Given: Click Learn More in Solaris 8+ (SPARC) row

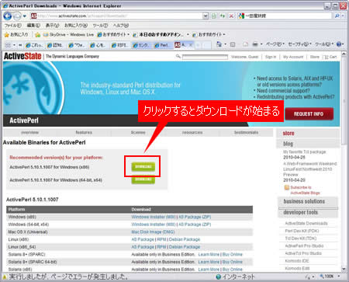Looking at the screenshot, I should pos(209,255).
